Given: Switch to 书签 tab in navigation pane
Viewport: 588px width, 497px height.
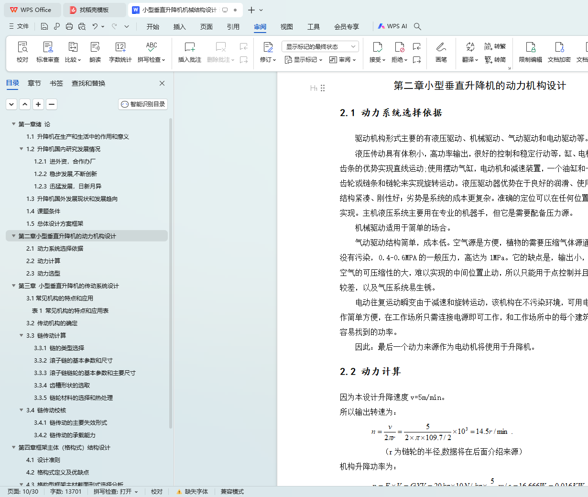Looking at the screenshot, I should tap(56, 83).
